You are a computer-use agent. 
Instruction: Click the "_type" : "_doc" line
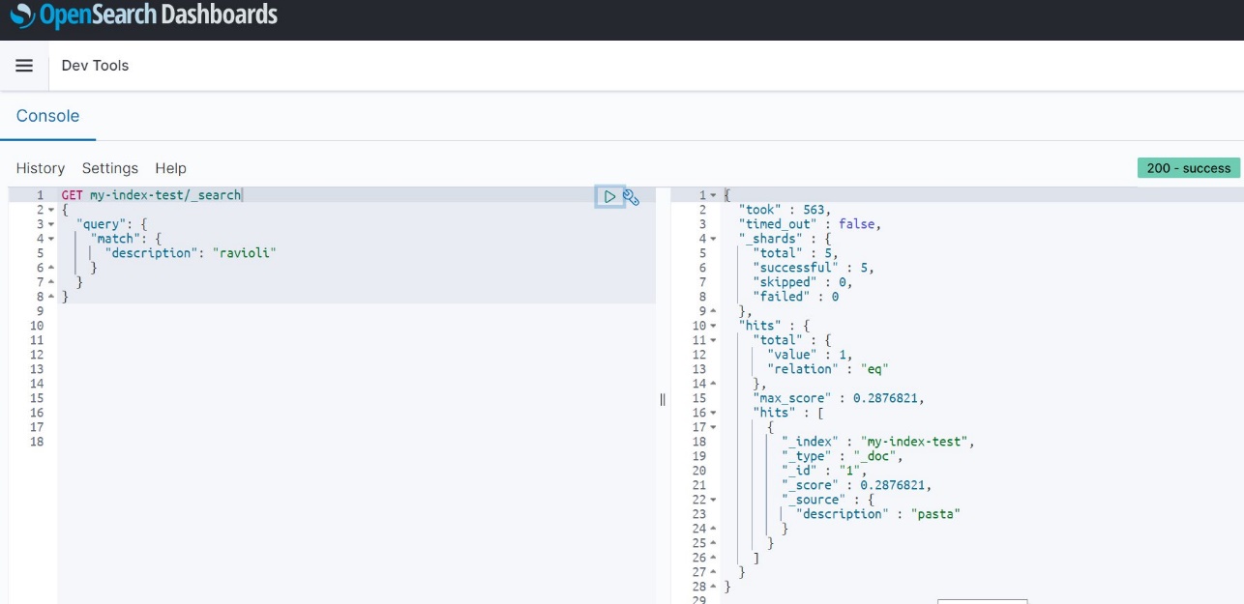click(x=842, y=456)
